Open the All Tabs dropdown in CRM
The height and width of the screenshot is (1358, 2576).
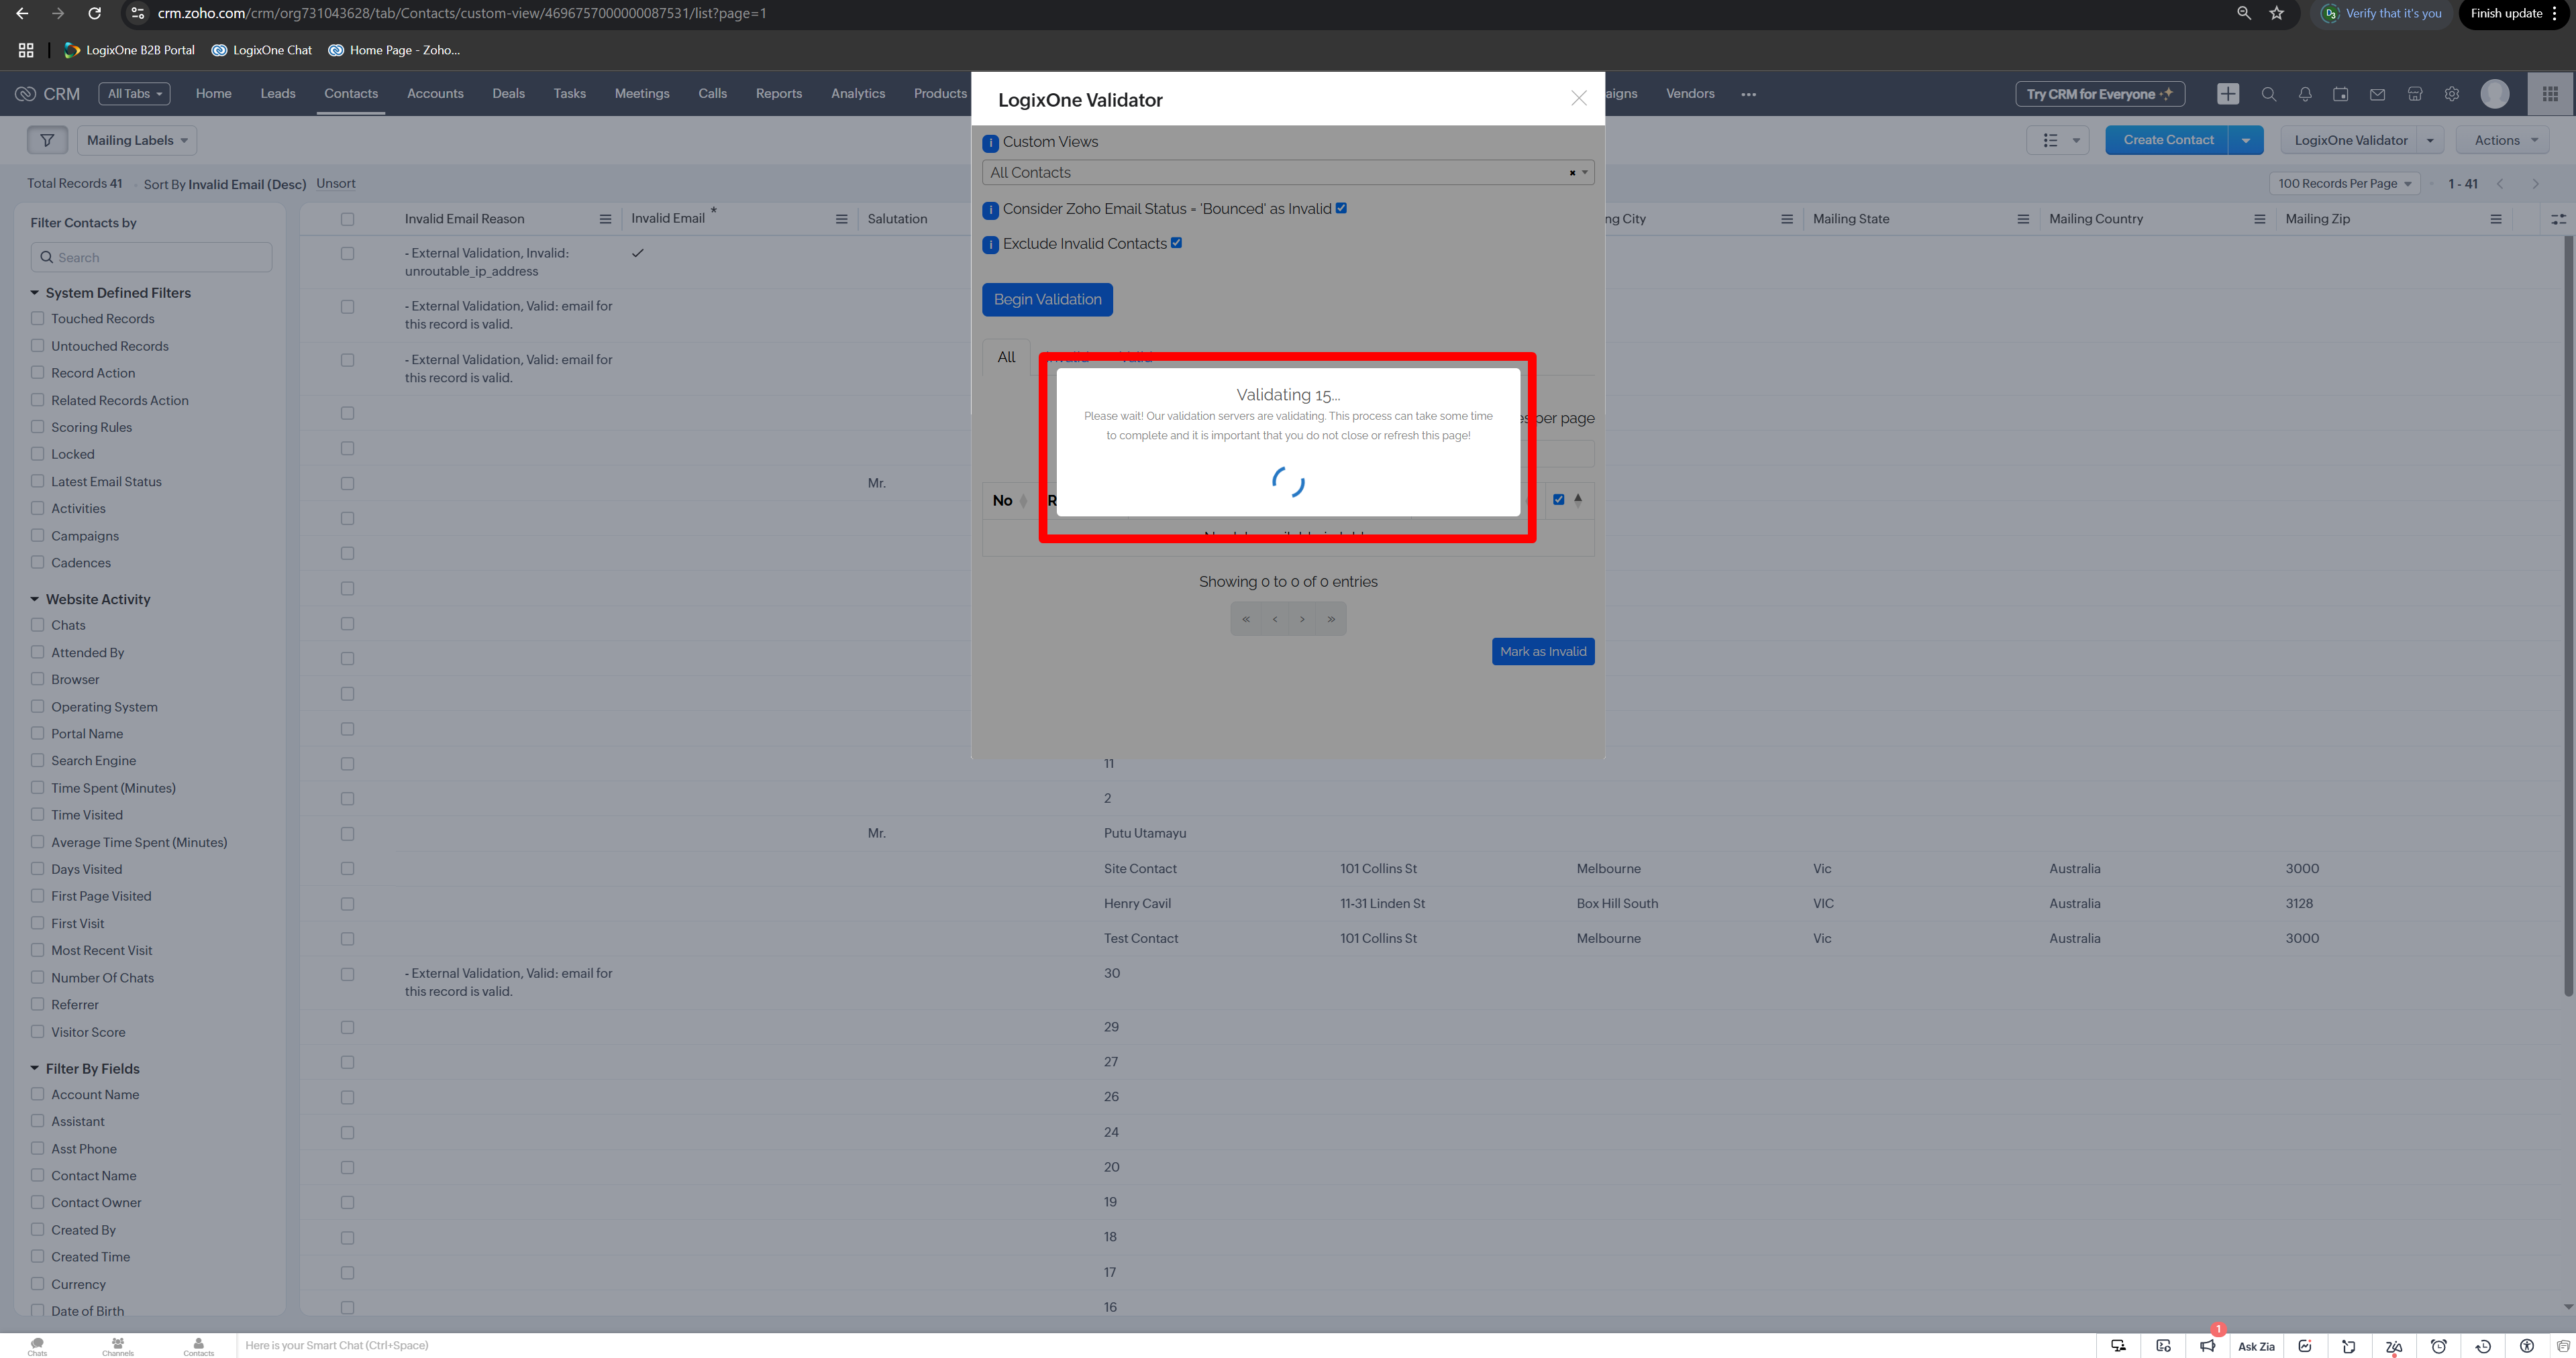134,94
